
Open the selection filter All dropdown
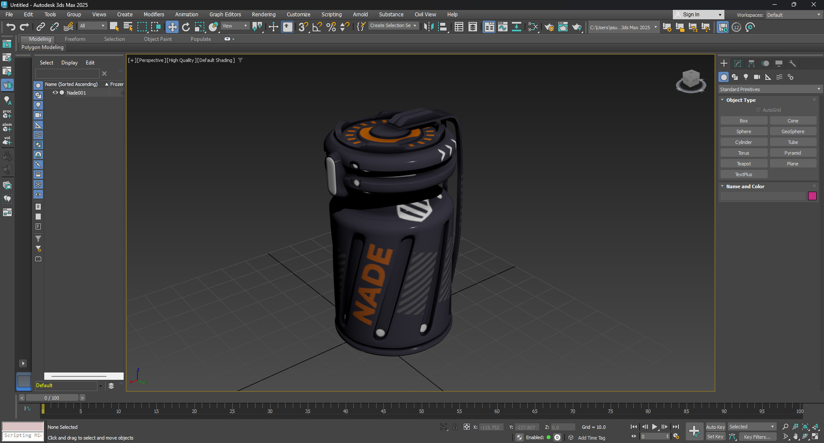pos(92,26)
